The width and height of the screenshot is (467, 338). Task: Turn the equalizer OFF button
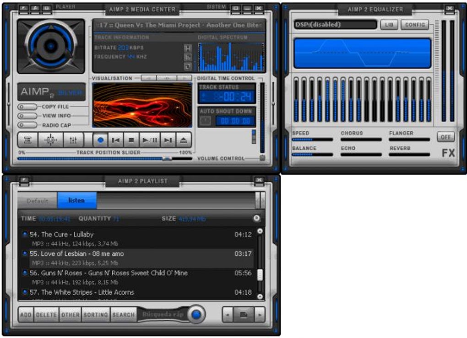tap(445, 137)
